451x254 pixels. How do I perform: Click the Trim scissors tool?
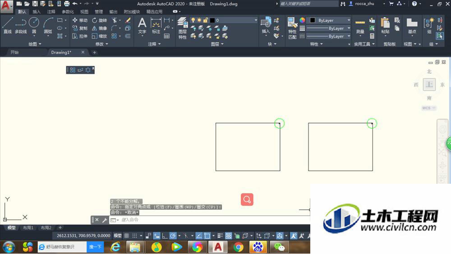tap(115, 20)
